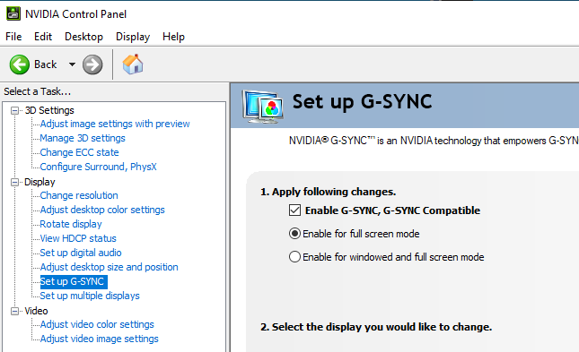Select Enable for full screen mode
Viewport: 579px width, 352px height.
tap(294, 234)
